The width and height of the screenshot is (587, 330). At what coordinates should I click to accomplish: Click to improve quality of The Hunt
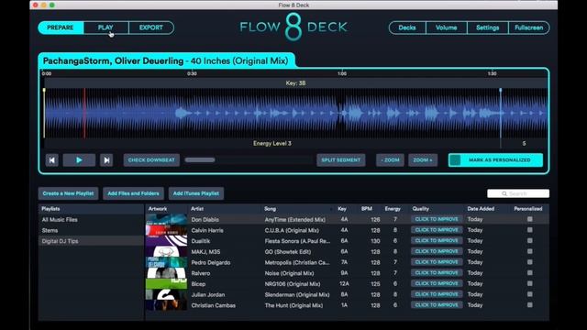point(437,305)
